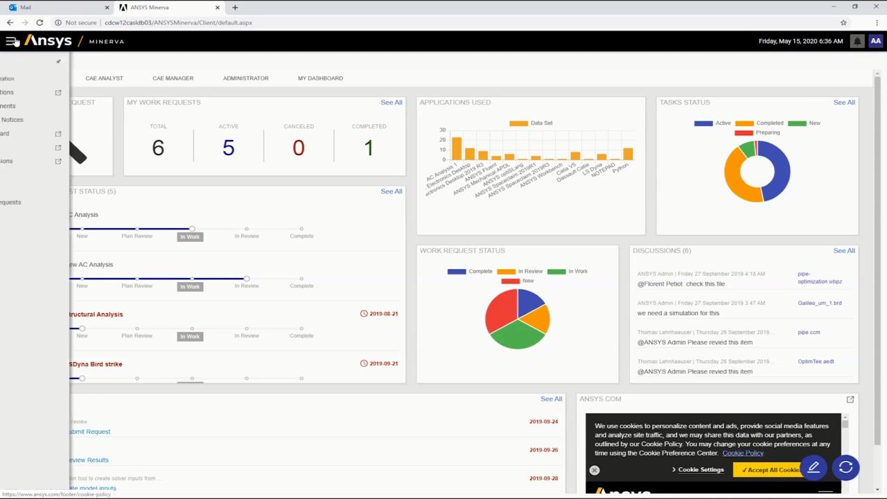Click the hamburger navigation menu icon
This screenshot has height=499, width=887.
pos(10,42)
